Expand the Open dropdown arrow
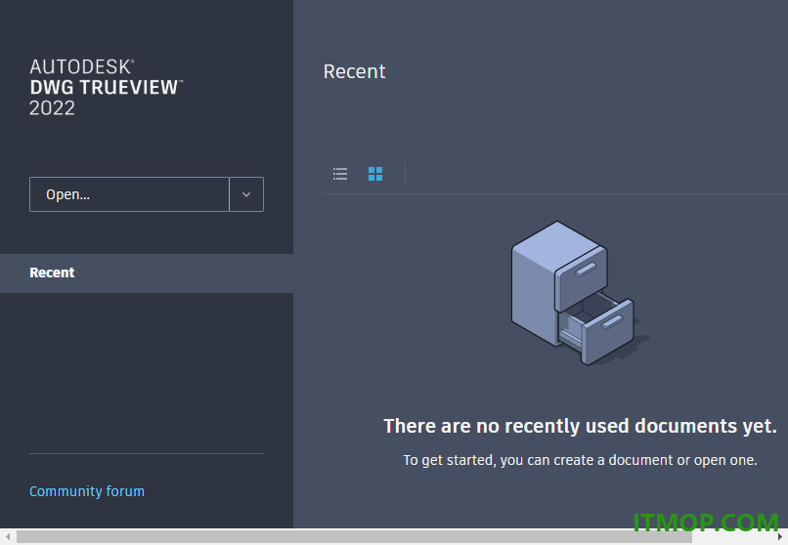788x545 pixels. pos(246,194)
